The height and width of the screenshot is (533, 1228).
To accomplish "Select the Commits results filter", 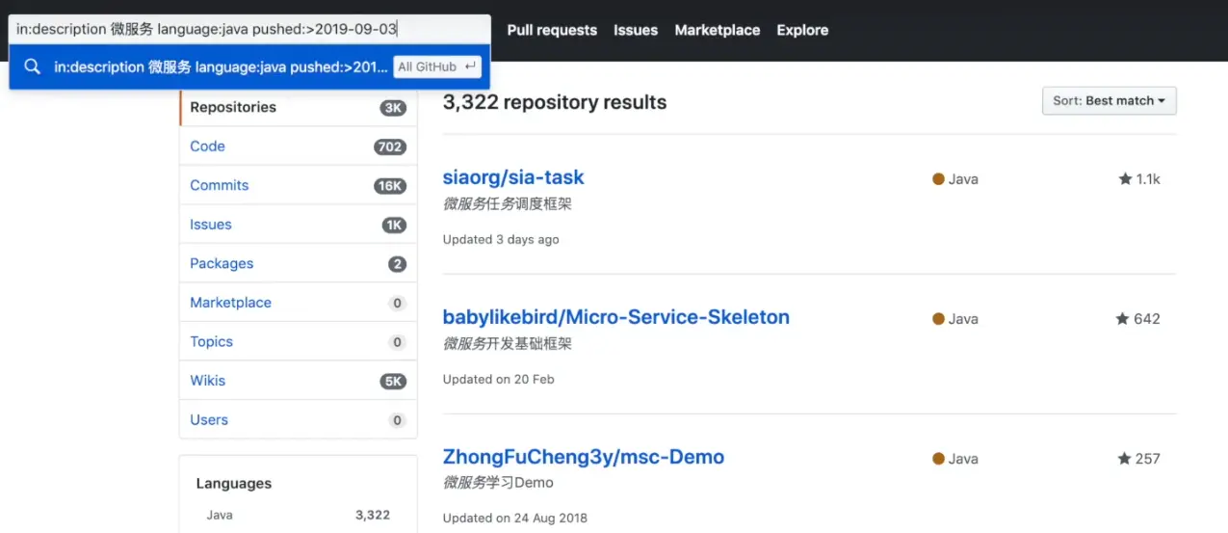I will point(299,185).
